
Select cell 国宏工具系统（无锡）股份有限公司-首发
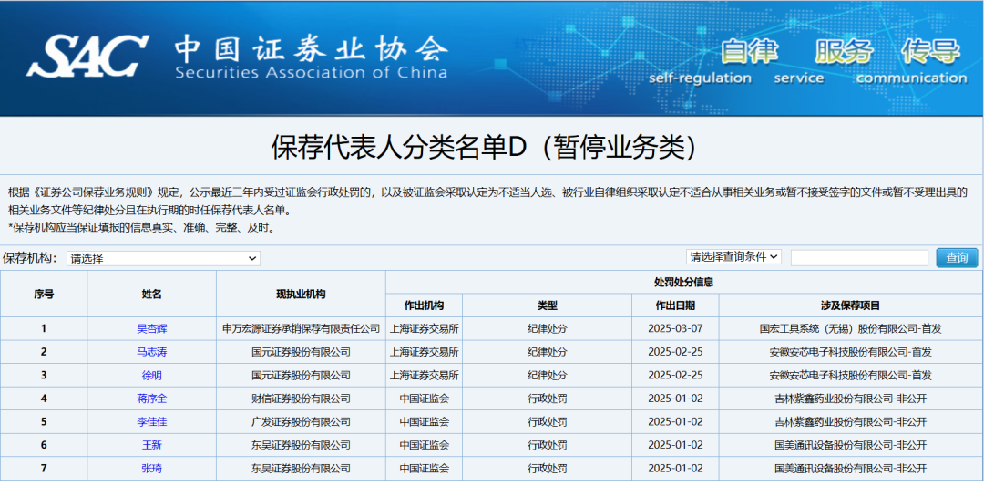pos(850,328)
